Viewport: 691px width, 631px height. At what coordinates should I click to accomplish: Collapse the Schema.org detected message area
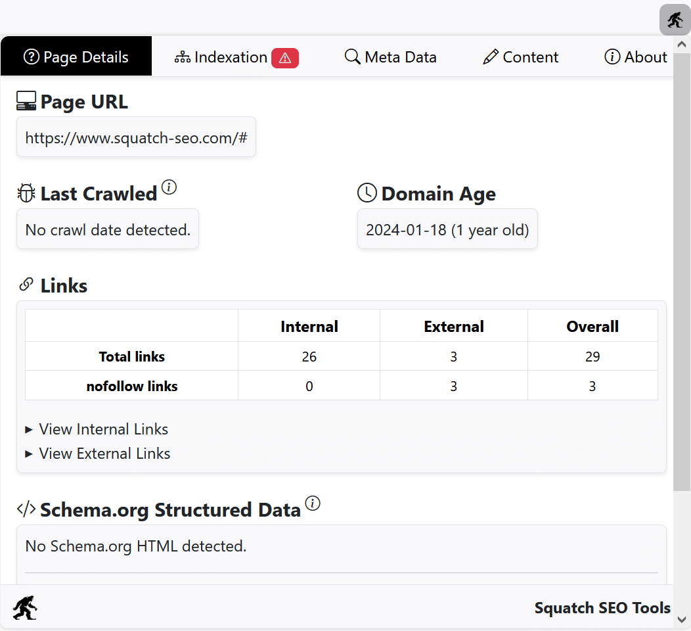[135, 546]
